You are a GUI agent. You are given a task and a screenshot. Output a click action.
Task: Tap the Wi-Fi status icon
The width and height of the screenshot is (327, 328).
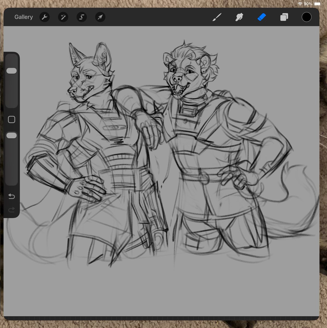(x=300, y=4)
